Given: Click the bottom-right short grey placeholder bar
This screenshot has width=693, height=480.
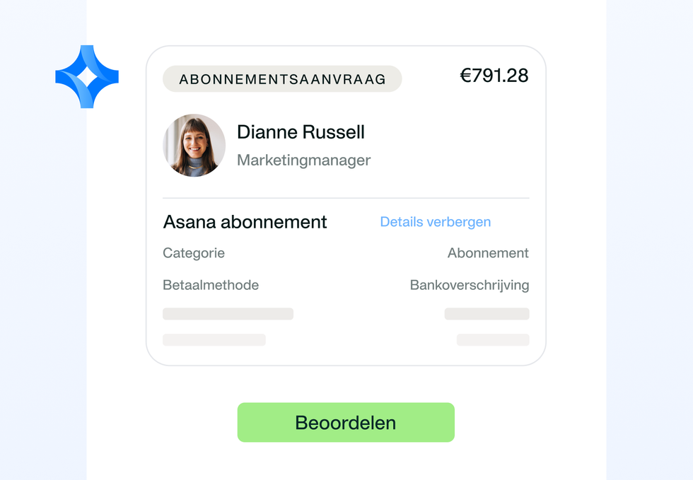Looking at the screenshot, I should pos(494,340).
